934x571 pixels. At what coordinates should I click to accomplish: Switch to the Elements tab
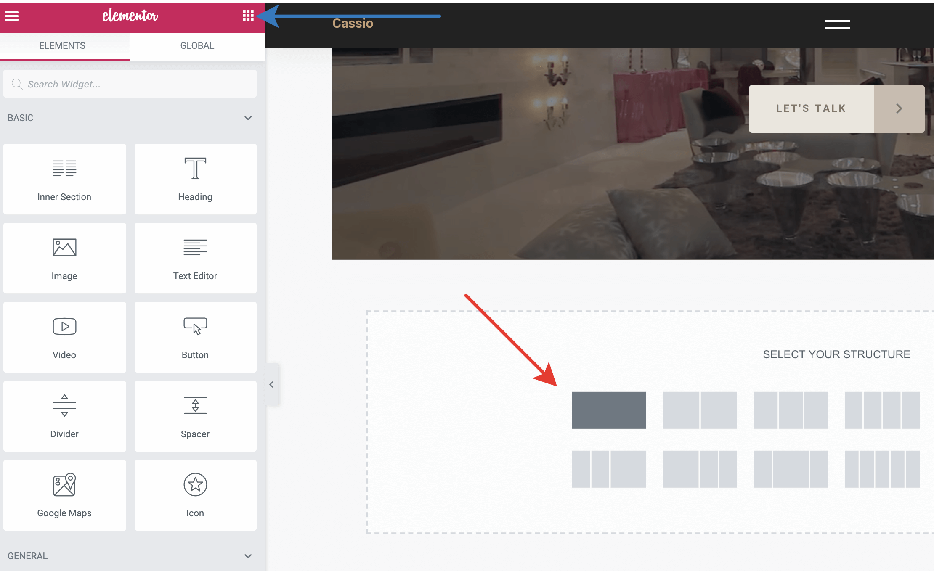(62, 46)
